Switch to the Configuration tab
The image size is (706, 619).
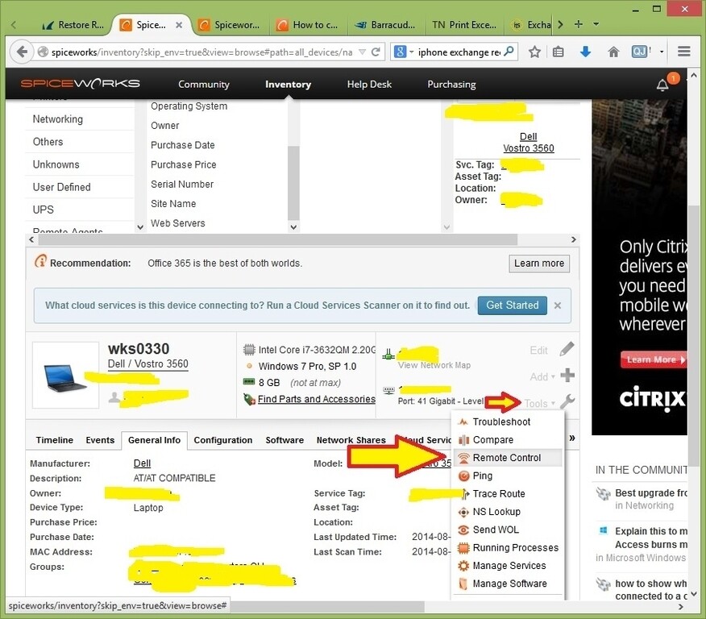223,440
